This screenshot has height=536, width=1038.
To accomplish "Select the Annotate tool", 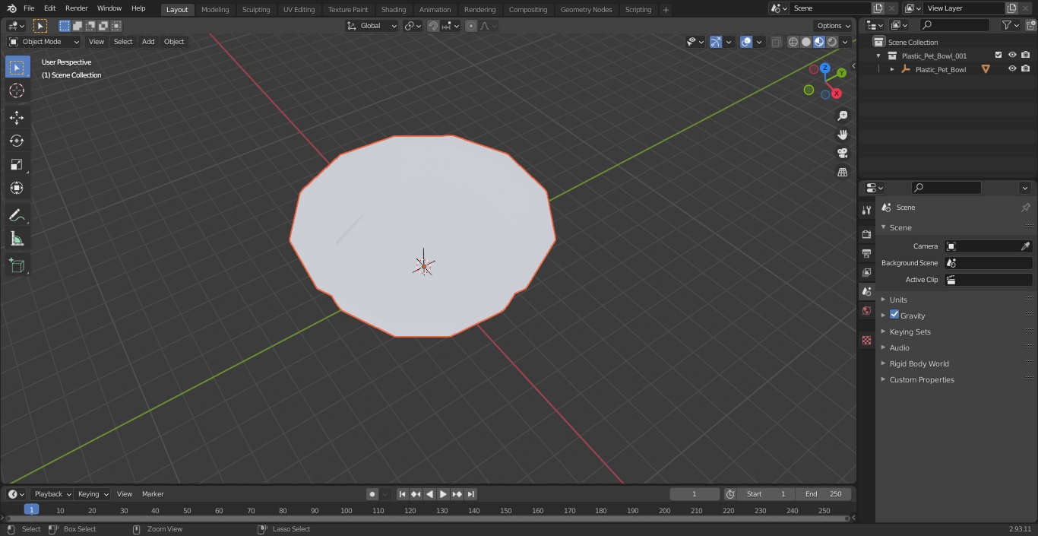I will [17, 216].
